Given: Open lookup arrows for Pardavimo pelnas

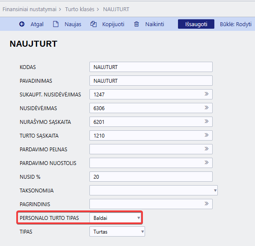Looking at the screenshot, I should tap(207, 149).
